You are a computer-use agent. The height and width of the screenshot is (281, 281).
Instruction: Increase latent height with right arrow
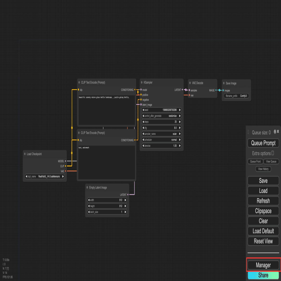click(125, 206)
